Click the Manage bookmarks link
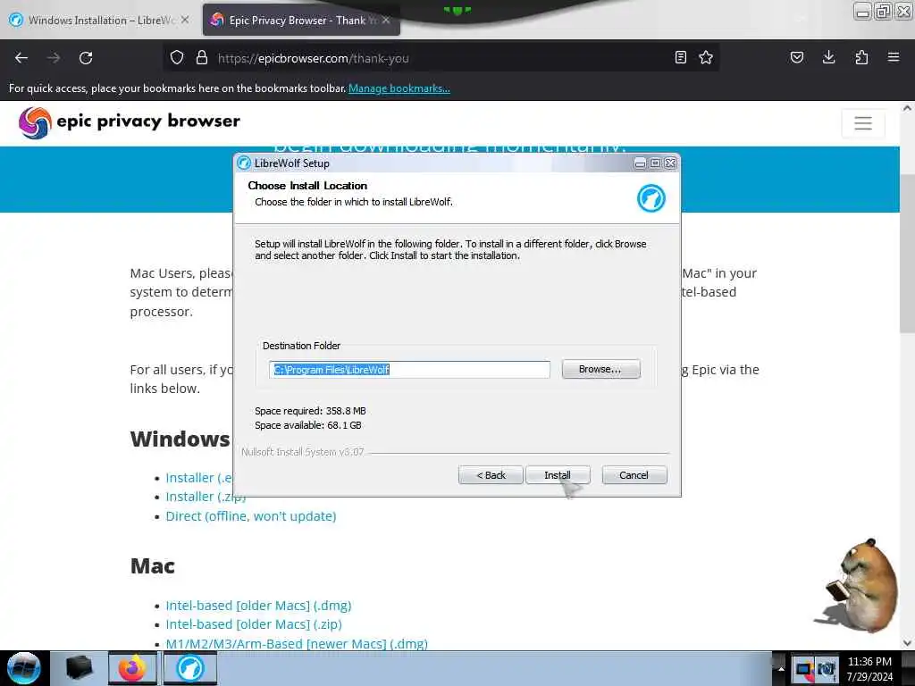The image size is (915, 686). (399, 88)
